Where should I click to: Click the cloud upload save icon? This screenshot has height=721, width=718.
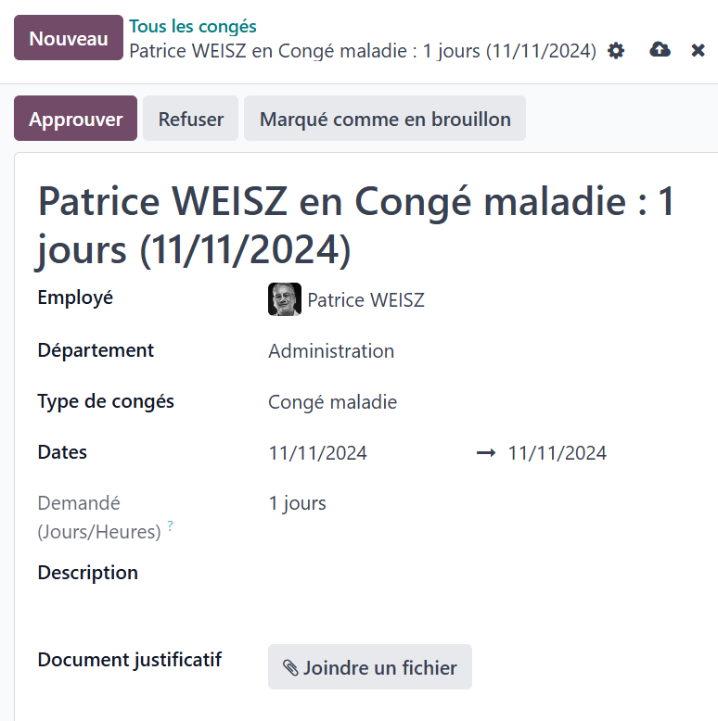coord(660,50)
